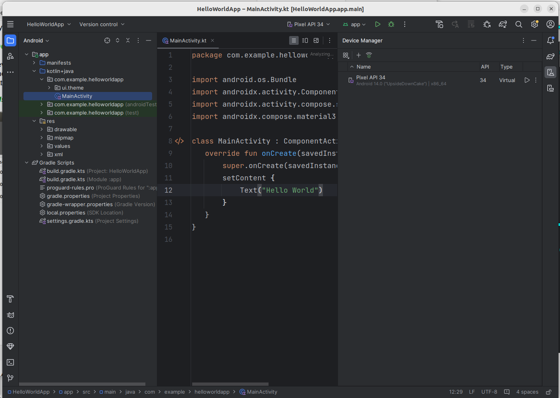Open the Problems tool window
This screenshot has width=560, height=398.
(10, 331)
